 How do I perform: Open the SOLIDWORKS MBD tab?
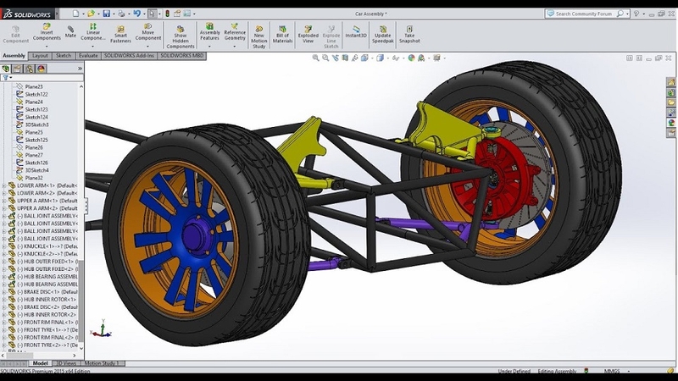181,56
